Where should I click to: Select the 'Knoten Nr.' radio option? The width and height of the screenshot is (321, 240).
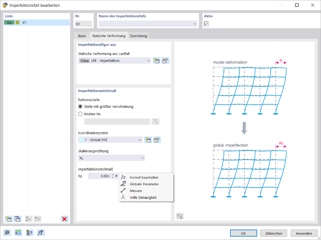[80, 114]
